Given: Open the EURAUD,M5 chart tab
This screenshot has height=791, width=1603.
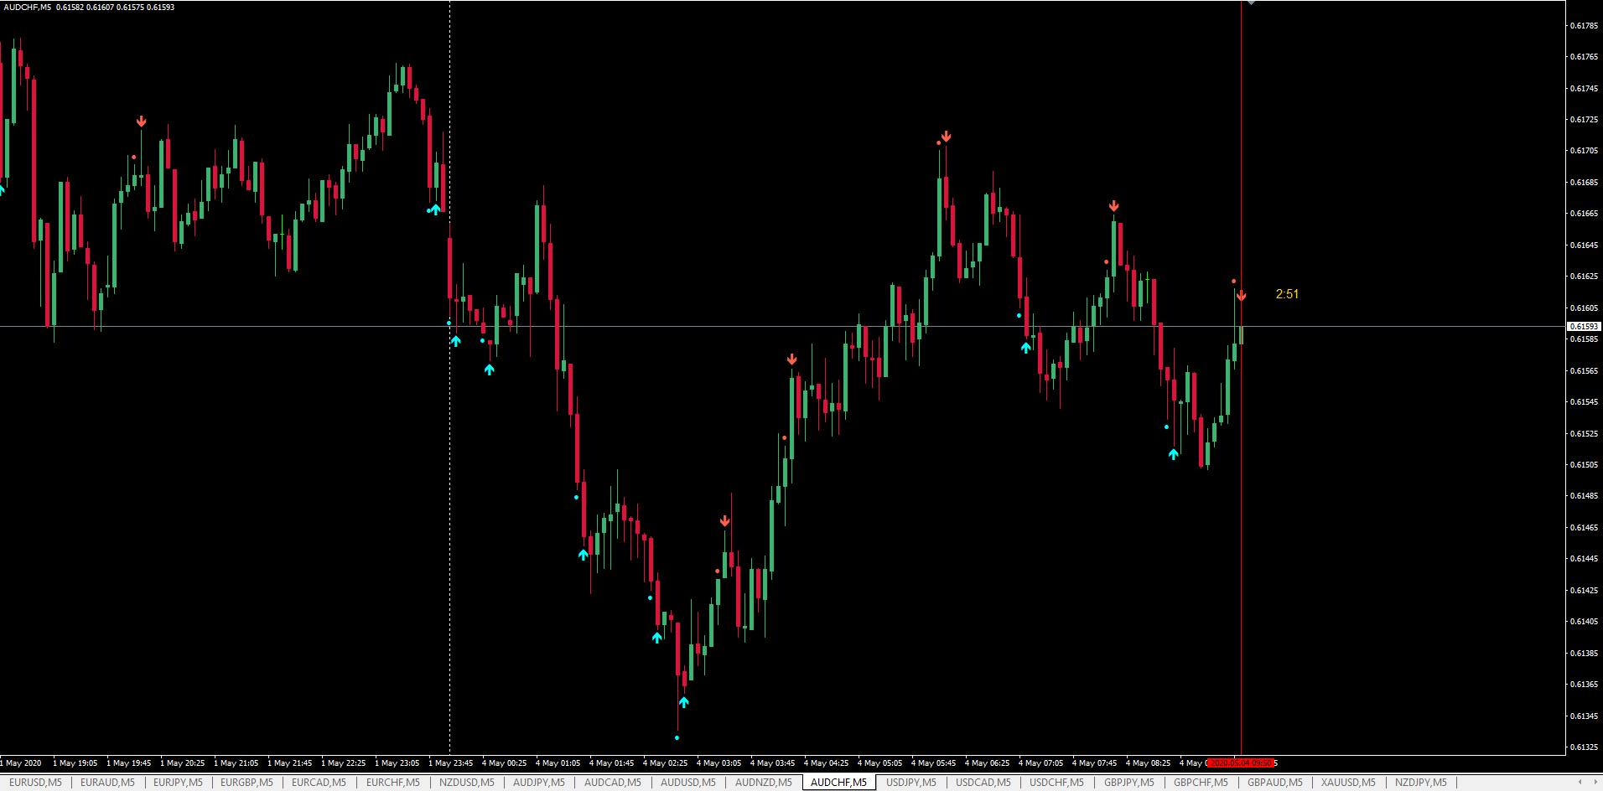Looking at the screenshot, I should point(107,783).
